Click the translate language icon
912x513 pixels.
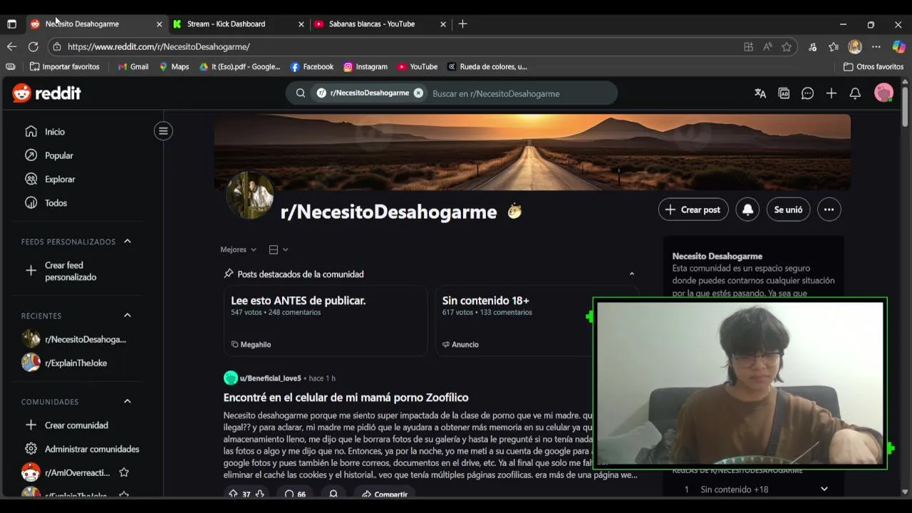point(760,93)
